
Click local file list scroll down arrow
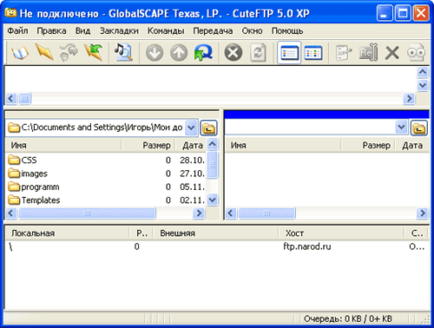click(x=213, y=200)
